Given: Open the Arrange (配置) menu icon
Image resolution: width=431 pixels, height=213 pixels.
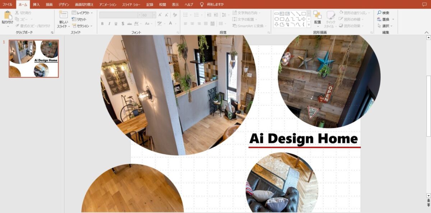Looking at the screenshot, I should (x=318, y=15).
